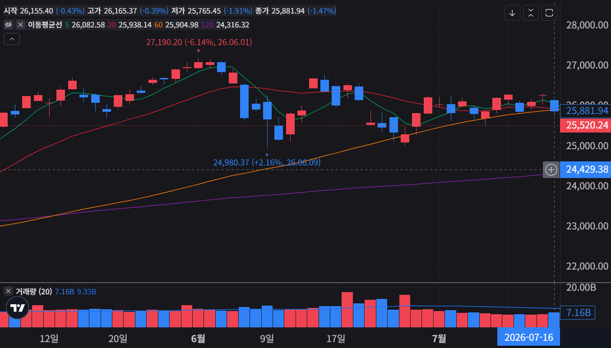Open the 거래량 (20) indicator label
Screen dimensions: 611x348
pyautogui.click(x=34, y=292)
